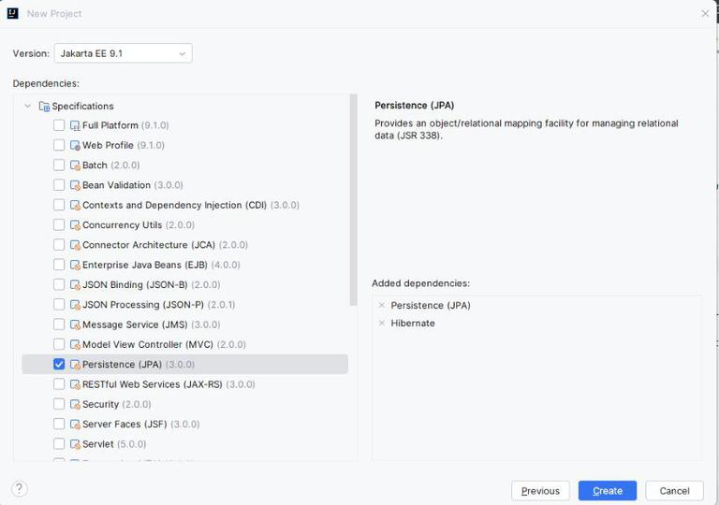Screen dimensions: 719x505
Task: Check the RESTful Web Services (JAX-RS) box
Action: click(59, 384)
